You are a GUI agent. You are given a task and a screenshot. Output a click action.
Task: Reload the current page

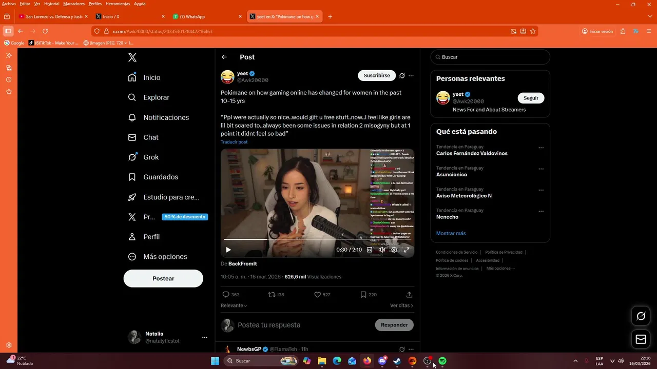click(45, 31)
